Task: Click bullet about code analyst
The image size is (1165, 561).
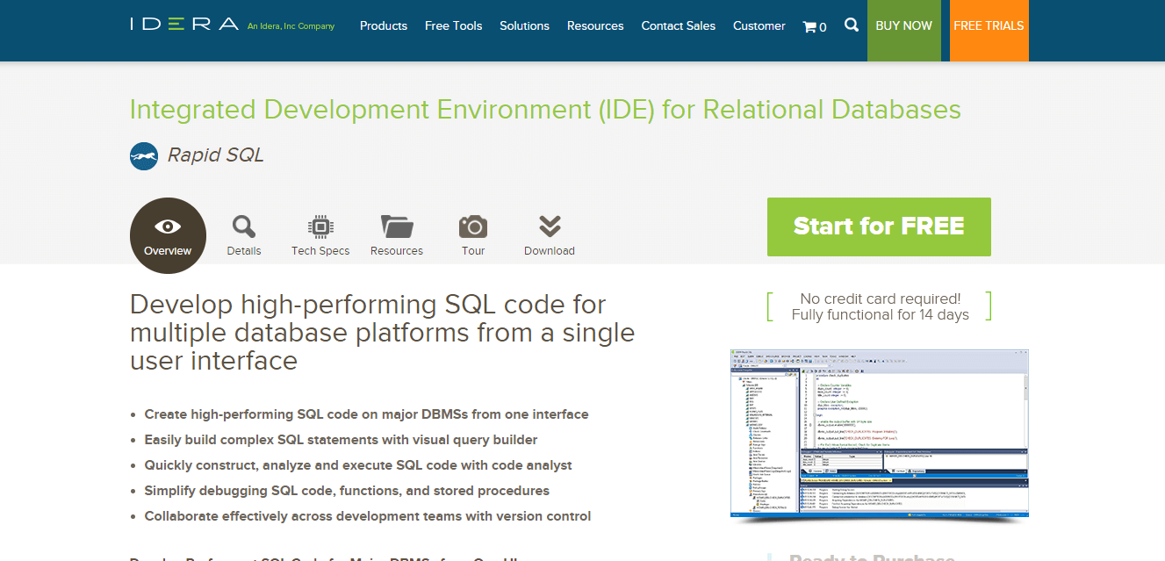Action: tap(358, 464)
